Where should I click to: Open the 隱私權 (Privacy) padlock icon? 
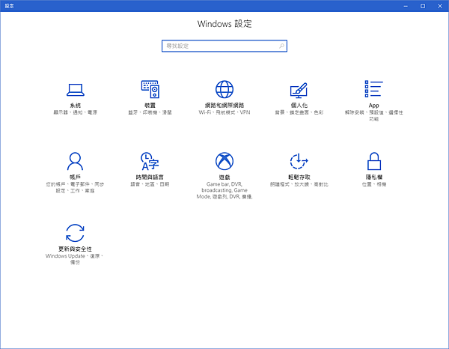(x=374, y=161)
